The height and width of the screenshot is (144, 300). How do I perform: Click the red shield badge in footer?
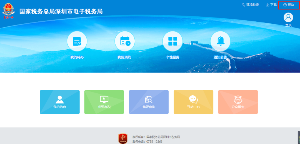click(123, 139)
